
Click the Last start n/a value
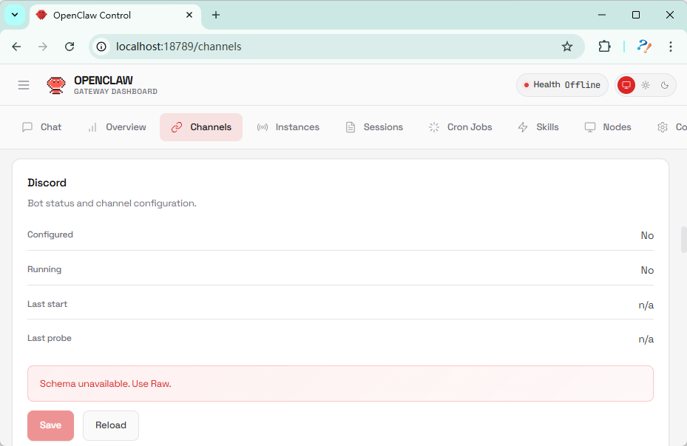point(646,305)
